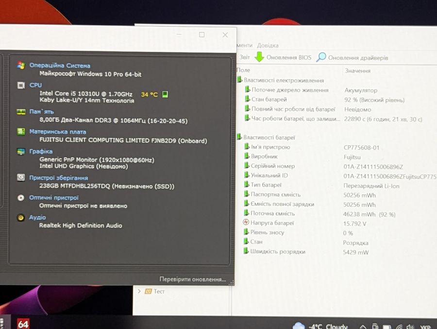Screen dimensions: 437x329
Task: Click the green arrow Оновлення BIOS icon
Action: pos(259,57)
